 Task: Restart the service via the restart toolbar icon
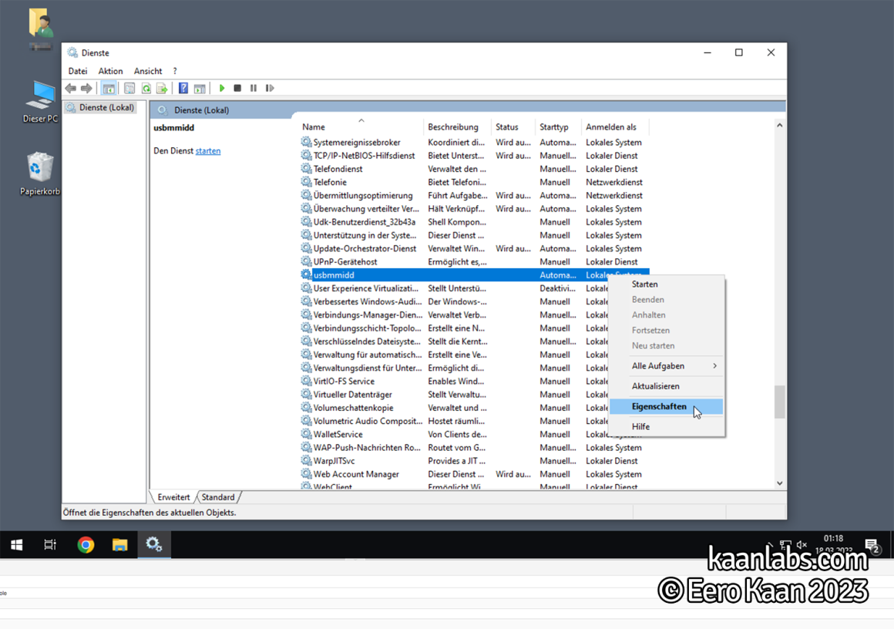coord(271,88)
